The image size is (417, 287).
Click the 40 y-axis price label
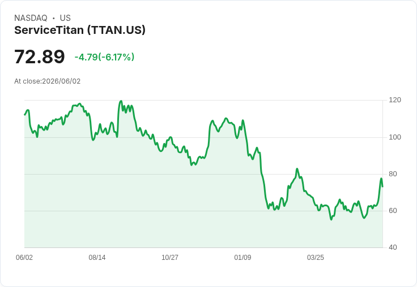click(x=393, y=247)
